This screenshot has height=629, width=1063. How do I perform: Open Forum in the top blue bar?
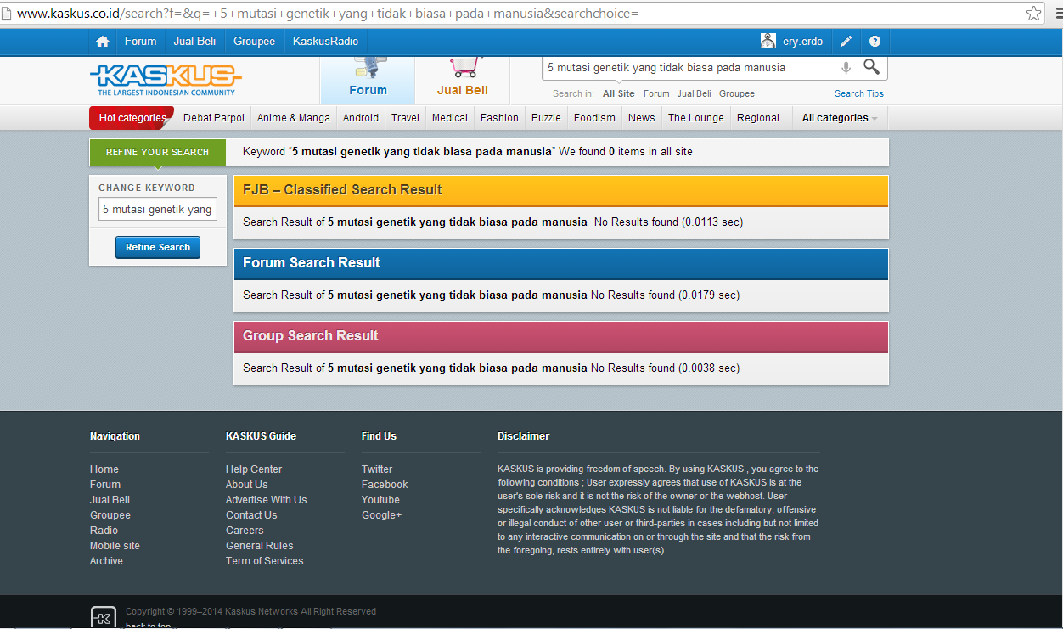141,42
